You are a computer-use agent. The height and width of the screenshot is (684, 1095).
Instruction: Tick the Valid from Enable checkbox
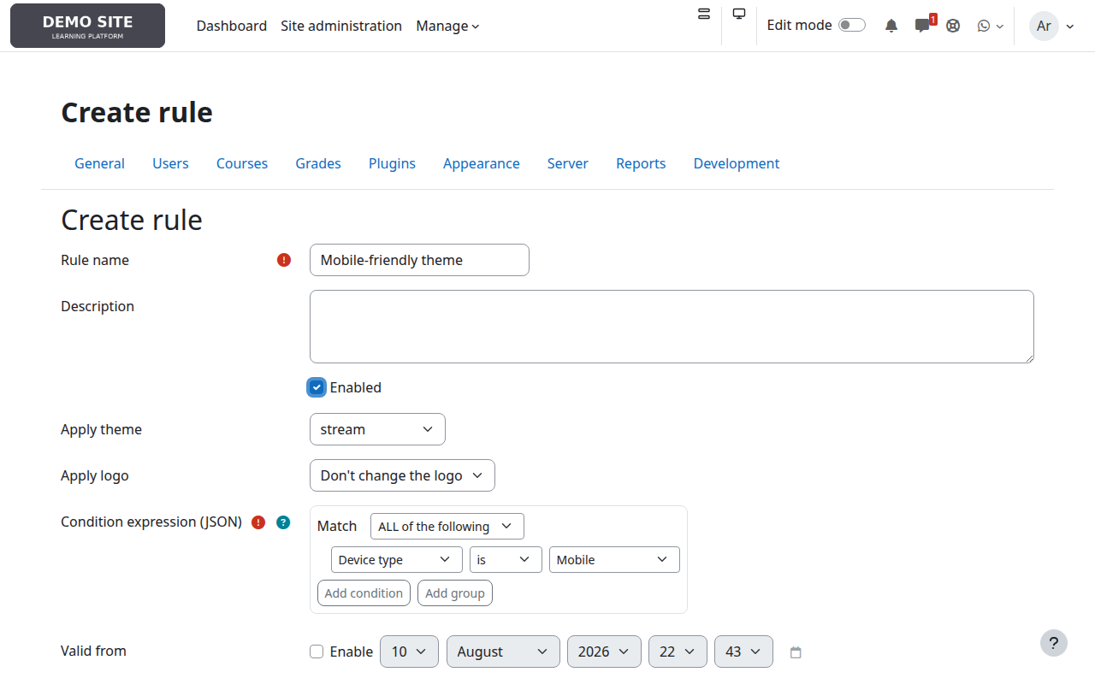pyautogui.click(x=317, y=652)
